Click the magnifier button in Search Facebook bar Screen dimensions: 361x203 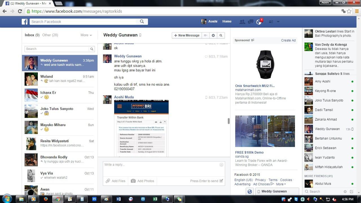(142, 21)
